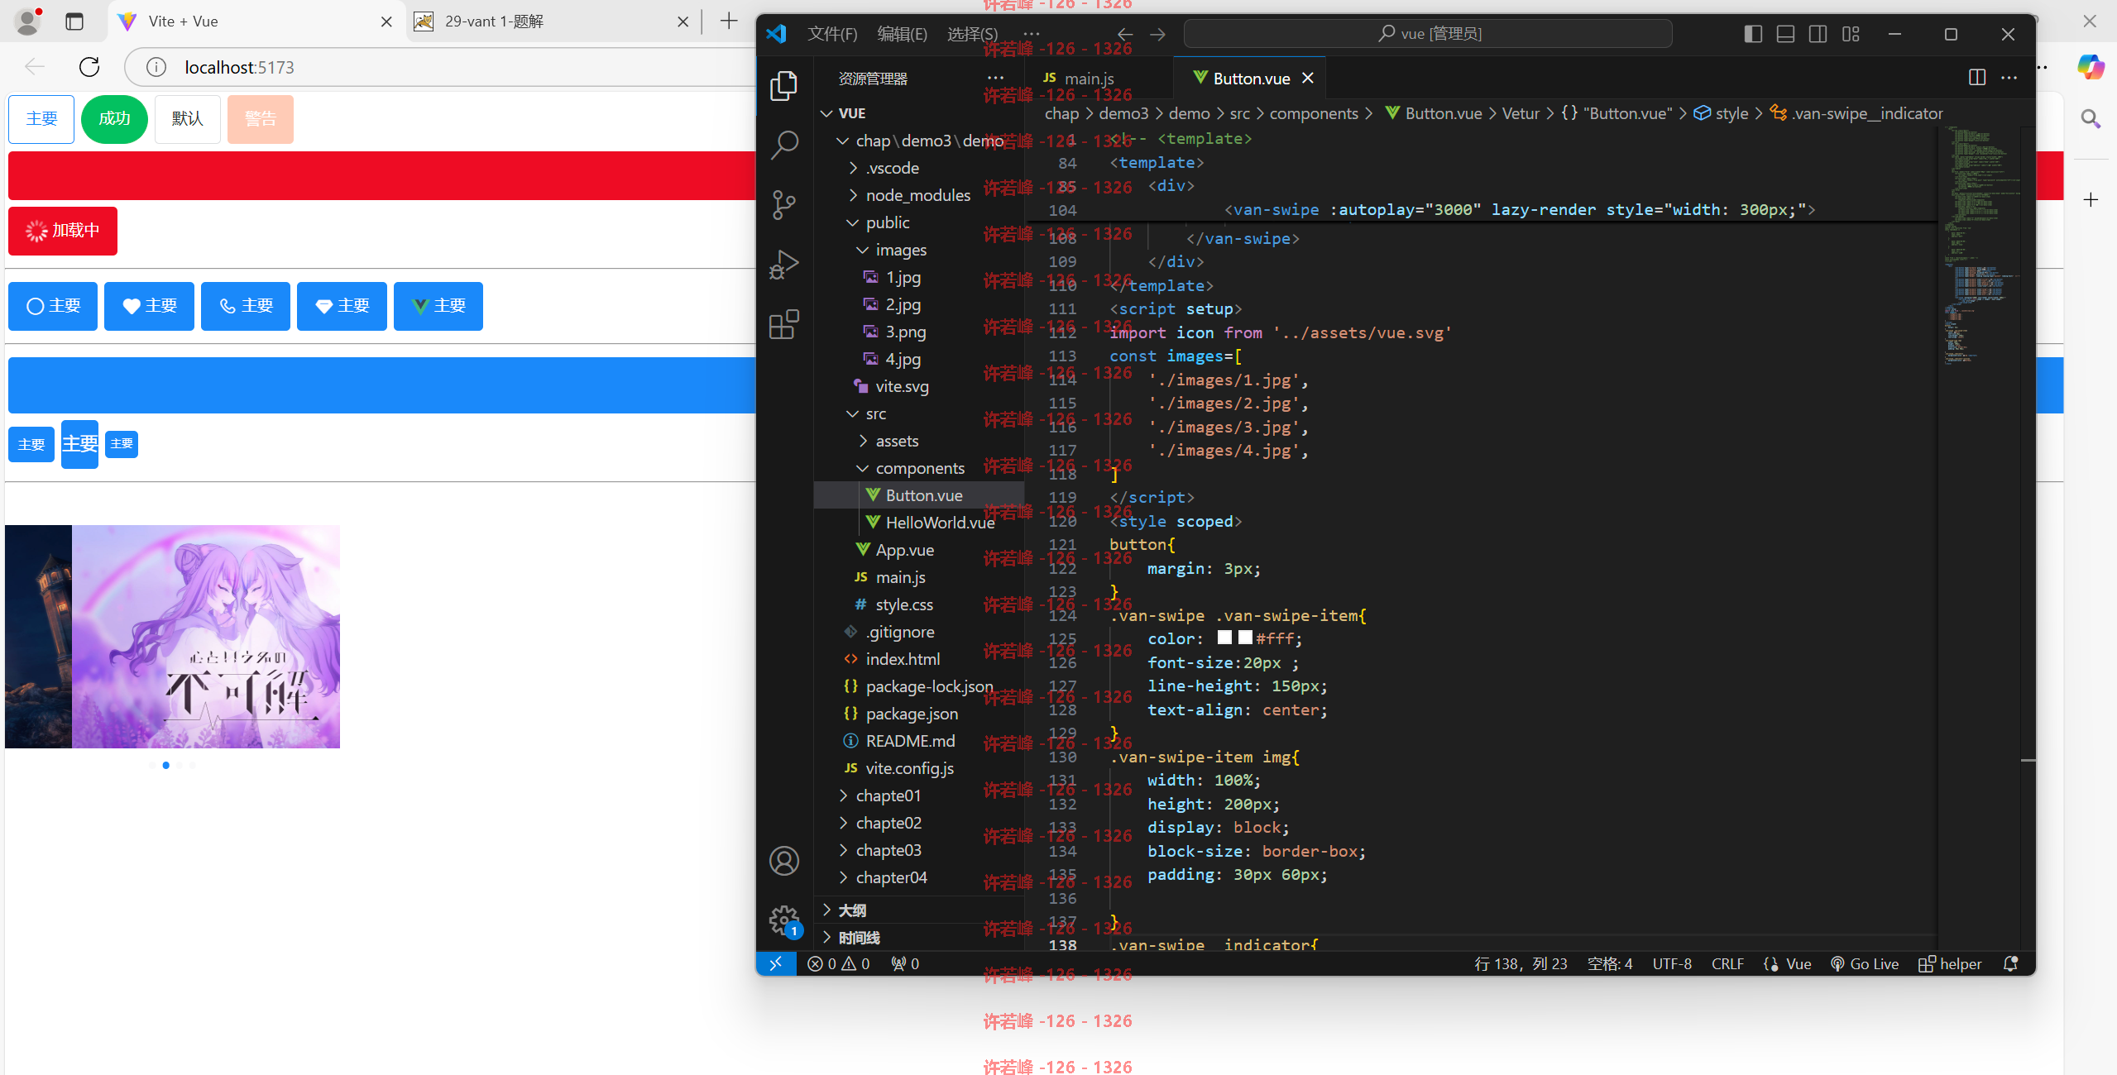Go forward in VS Code navigation history
2117x1075 pixels.
coord(1157,34)
